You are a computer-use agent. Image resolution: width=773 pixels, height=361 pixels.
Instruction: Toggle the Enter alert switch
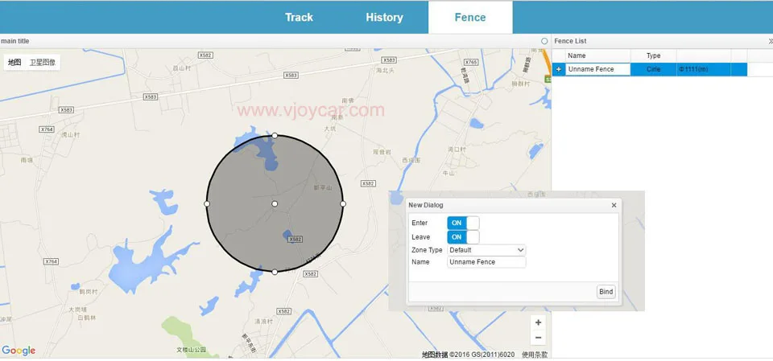pyautogui.click(x=463, y=223)
